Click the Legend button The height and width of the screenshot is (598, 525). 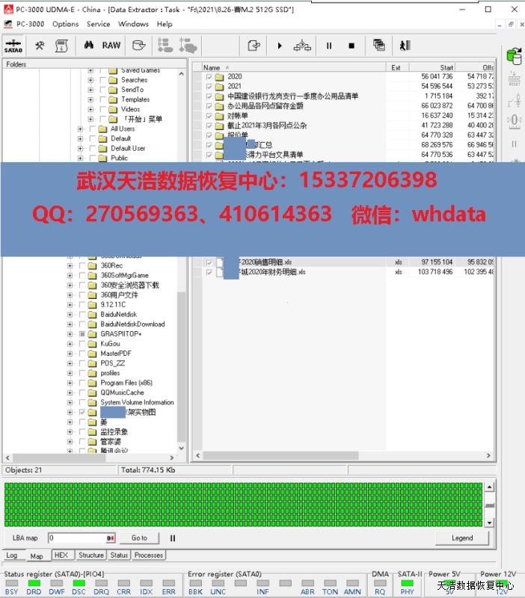coord(461,537)
